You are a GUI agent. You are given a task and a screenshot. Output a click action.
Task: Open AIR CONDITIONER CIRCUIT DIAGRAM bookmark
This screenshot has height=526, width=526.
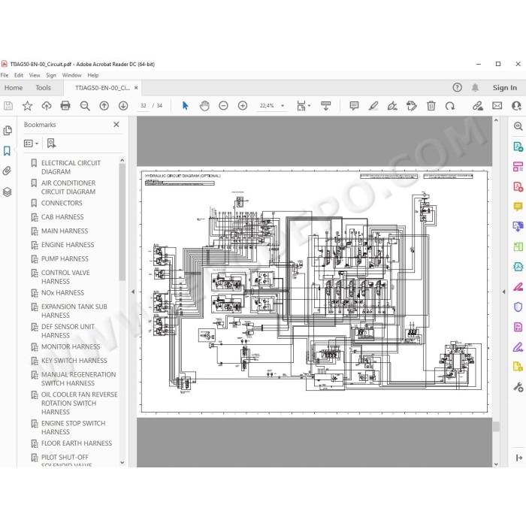68,187
